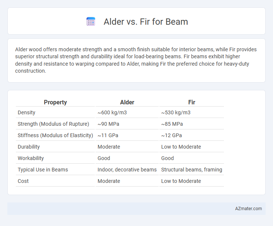Click the 'Density' row label
This screenshot has width=273, height=226.
(x=27, y=112)
